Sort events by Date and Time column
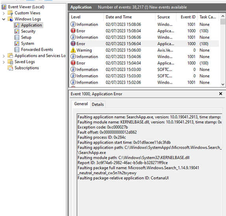The width and height of the screenshot is (226, 216). 129,17
